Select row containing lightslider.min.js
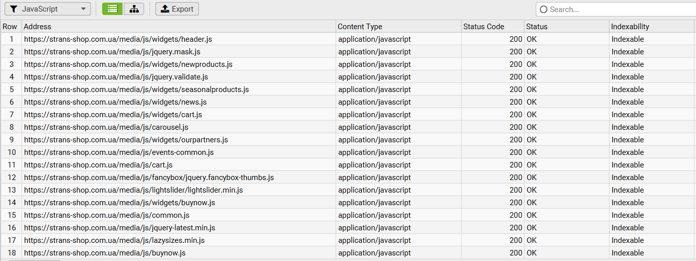The width and height of the screenshot is (696, 261). coord(134,190)
